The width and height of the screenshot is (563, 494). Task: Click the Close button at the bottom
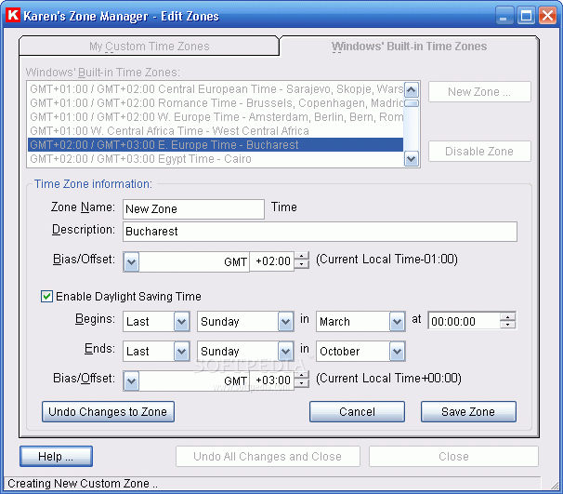454,456
